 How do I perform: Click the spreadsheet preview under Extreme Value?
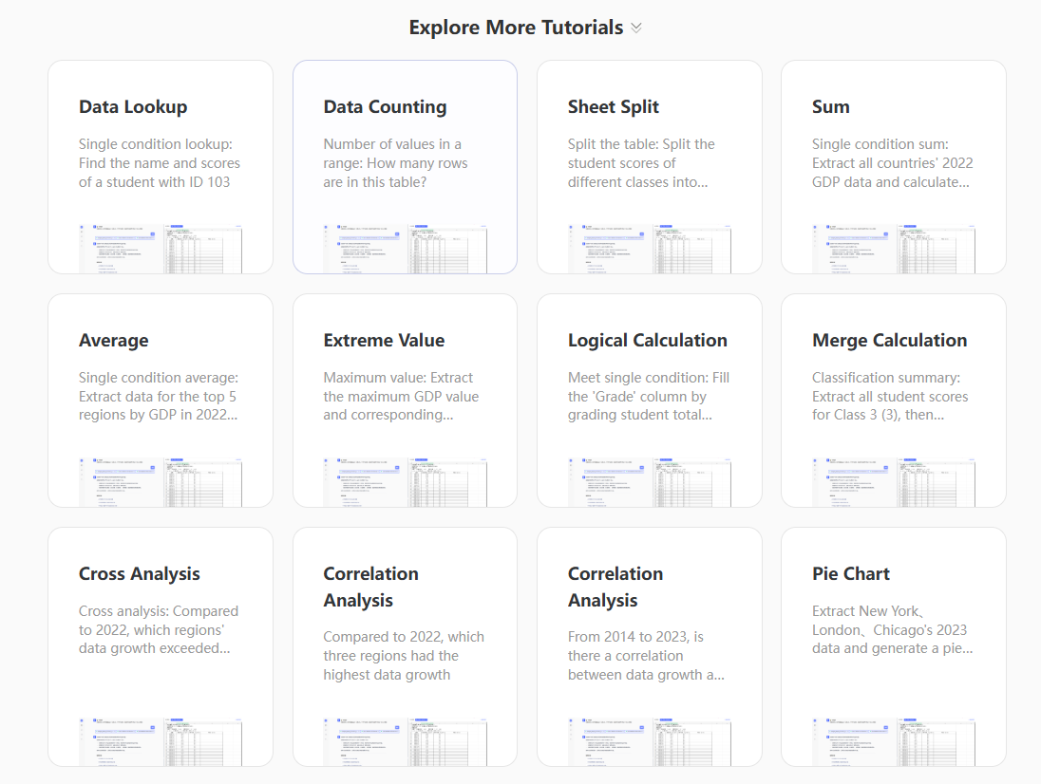pos(405,482)
